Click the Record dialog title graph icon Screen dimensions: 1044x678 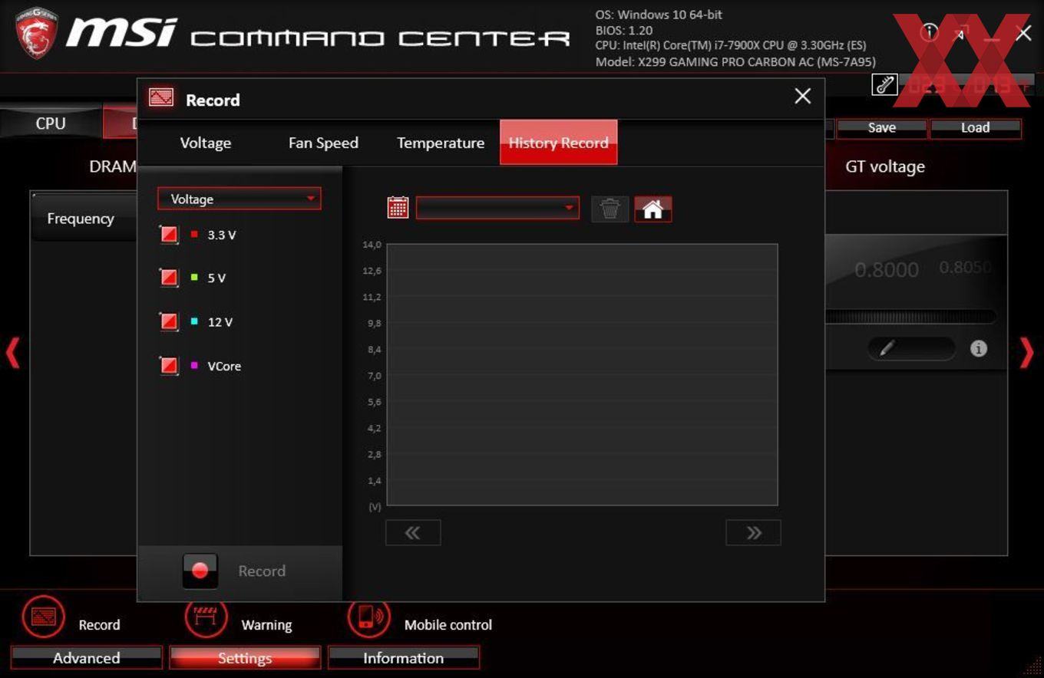coord(161,98)
